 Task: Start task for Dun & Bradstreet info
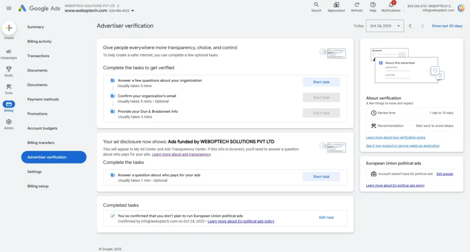[321, 113]
